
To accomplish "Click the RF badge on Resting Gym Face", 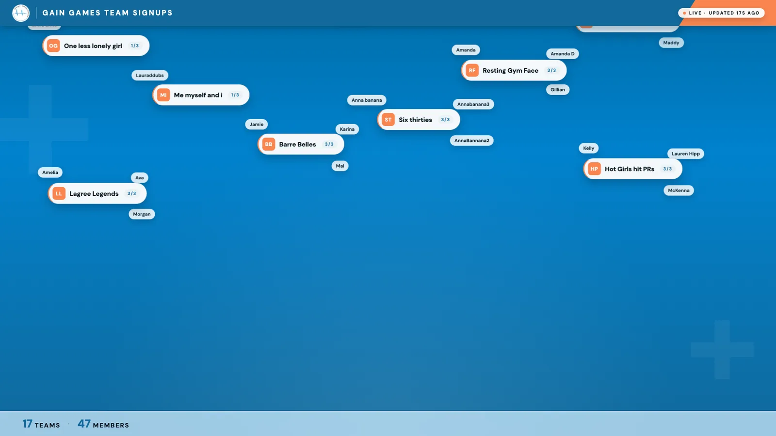I will (x=472, y=71).
